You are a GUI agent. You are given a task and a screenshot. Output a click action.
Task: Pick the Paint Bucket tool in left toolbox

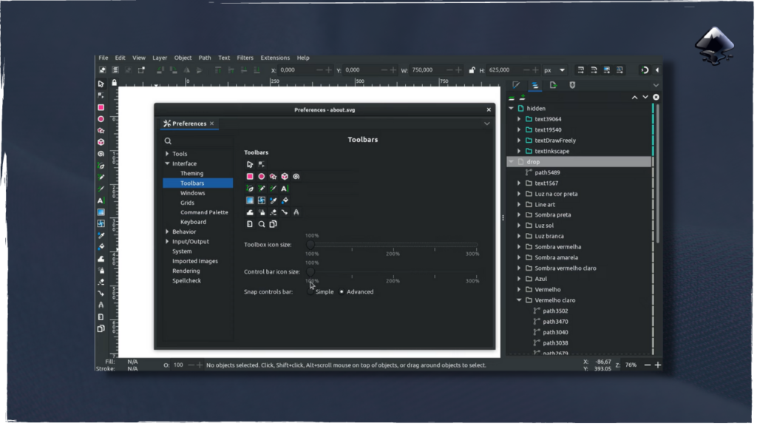click(x=101, y=247)
